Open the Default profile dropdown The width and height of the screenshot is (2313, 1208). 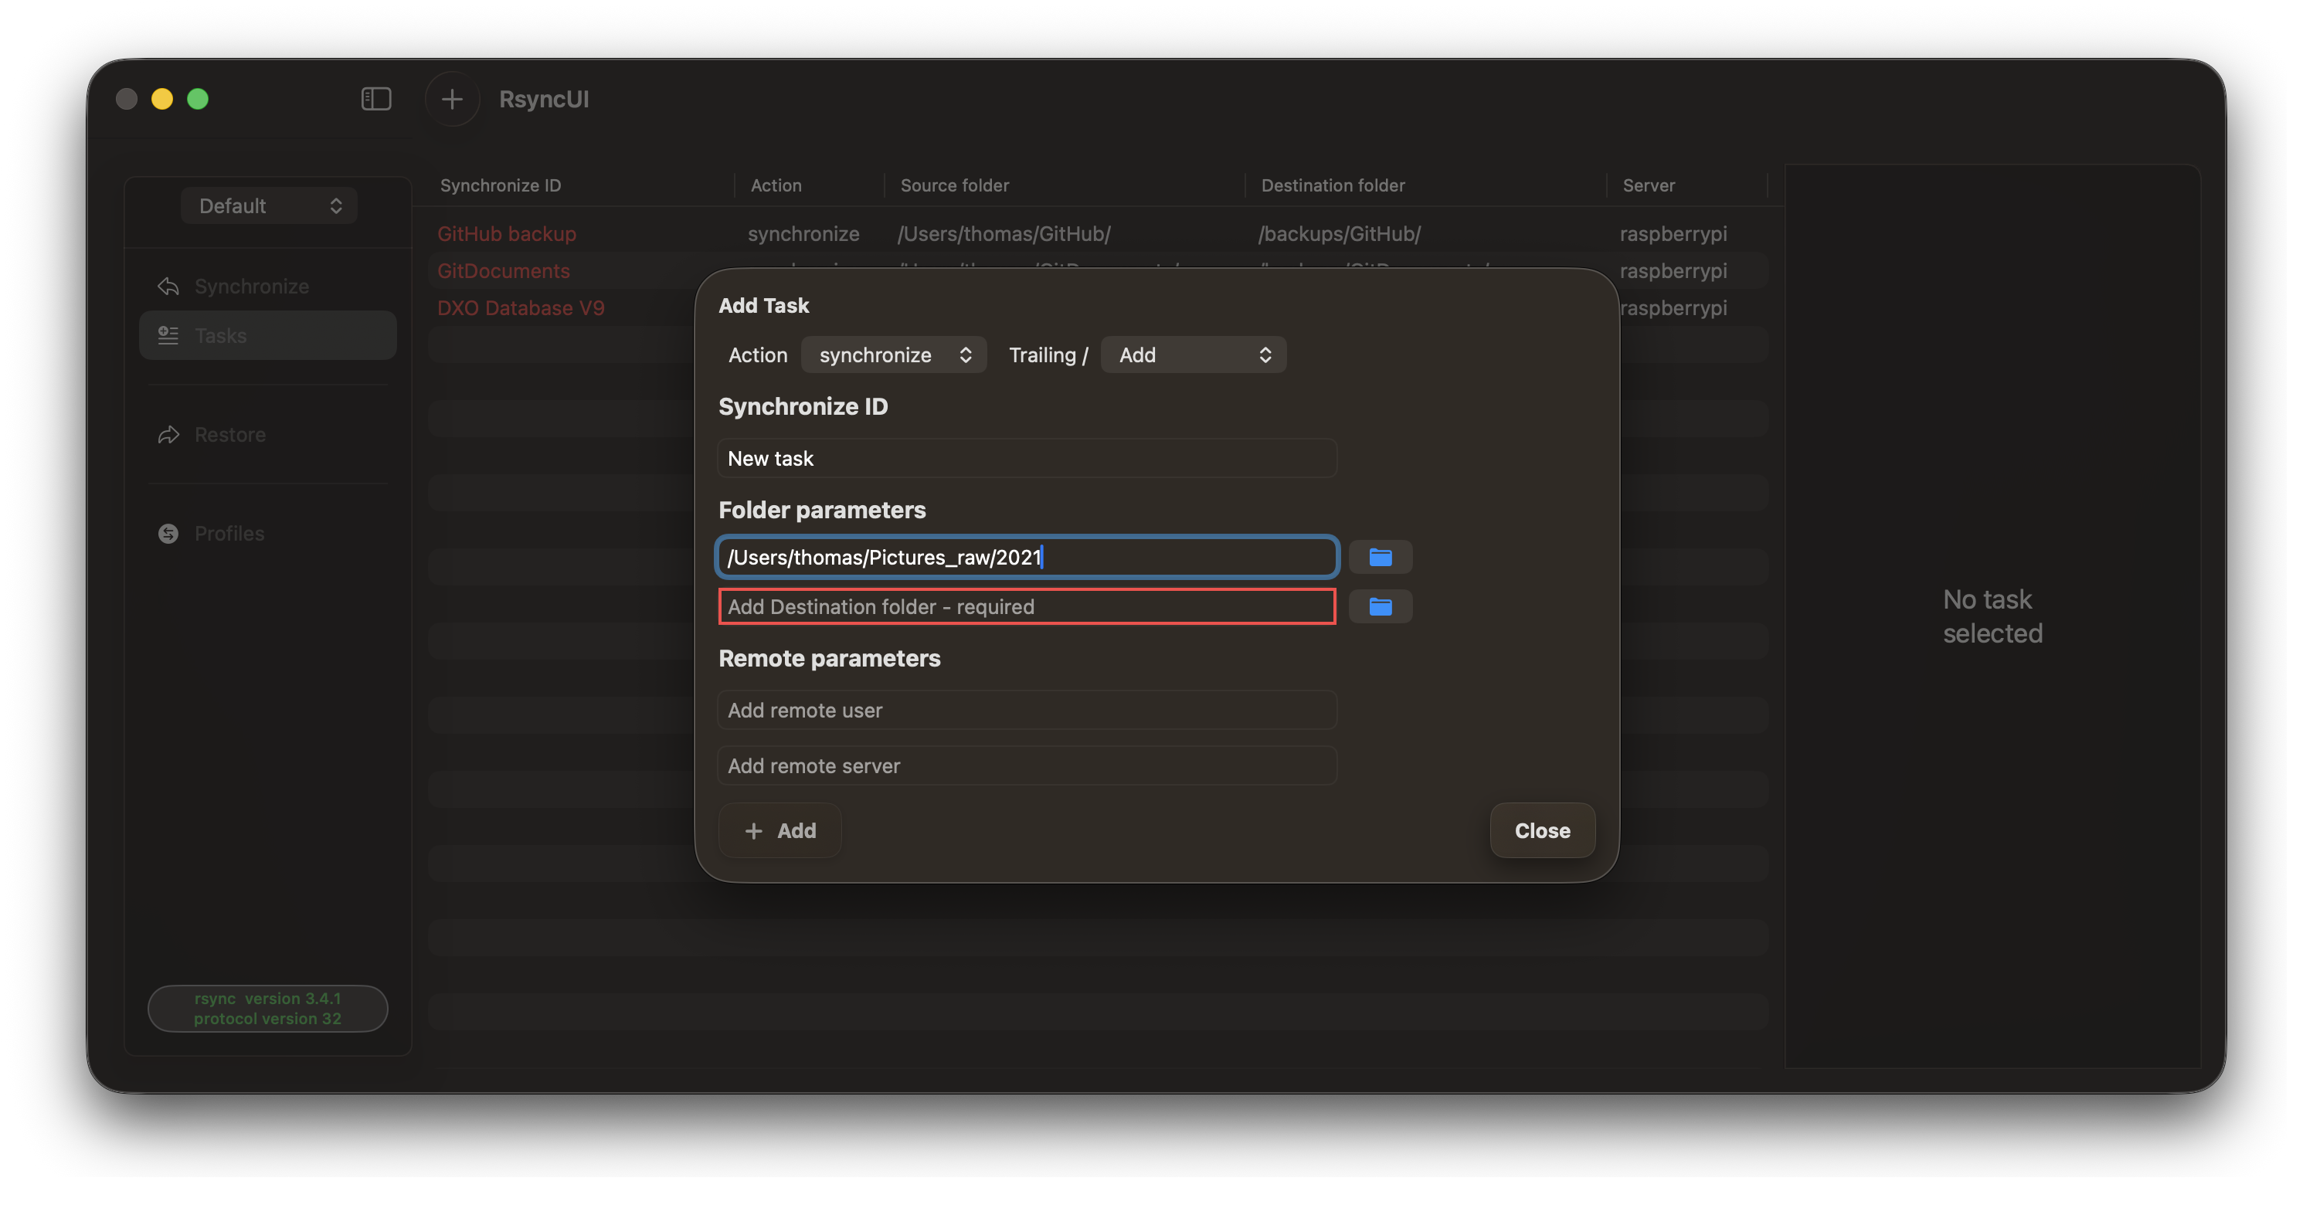pos(269,205)
